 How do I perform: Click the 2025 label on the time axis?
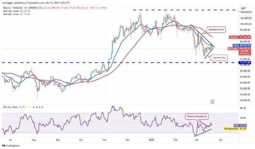click(x=152, y=139)
